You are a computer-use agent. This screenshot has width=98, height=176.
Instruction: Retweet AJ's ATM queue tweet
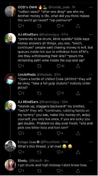coord(39,66)
